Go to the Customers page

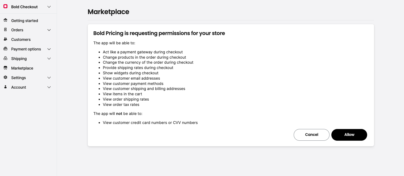pos(21,40)
